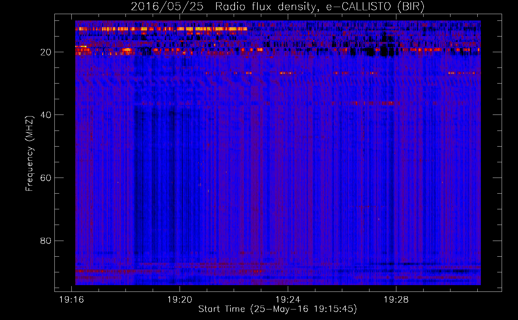Click the 'Start Time (25-May-16 19:15:45)' x-axis label

tap(278, 309)
